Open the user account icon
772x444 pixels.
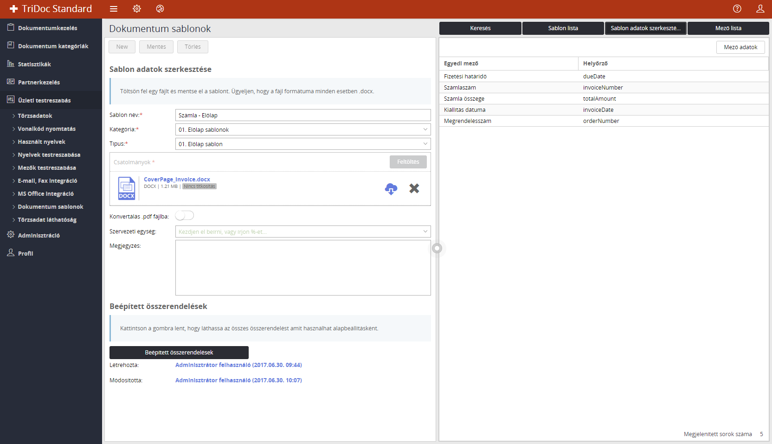click(760, 9)
